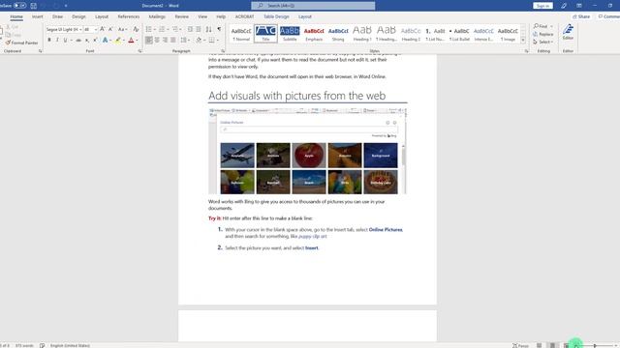Open the References tab

tap(129, 16)
